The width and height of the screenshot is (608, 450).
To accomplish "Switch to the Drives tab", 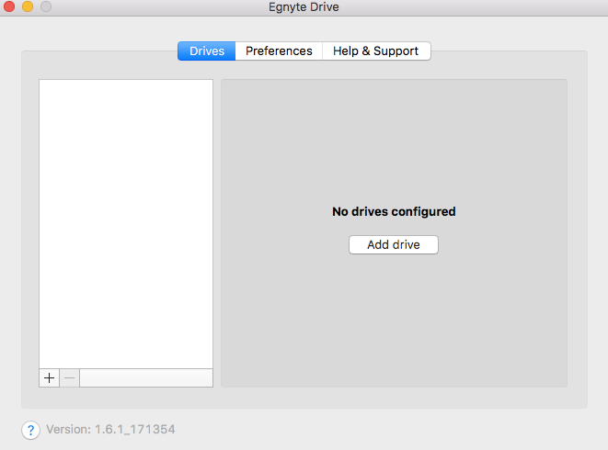I will point(207,51).
